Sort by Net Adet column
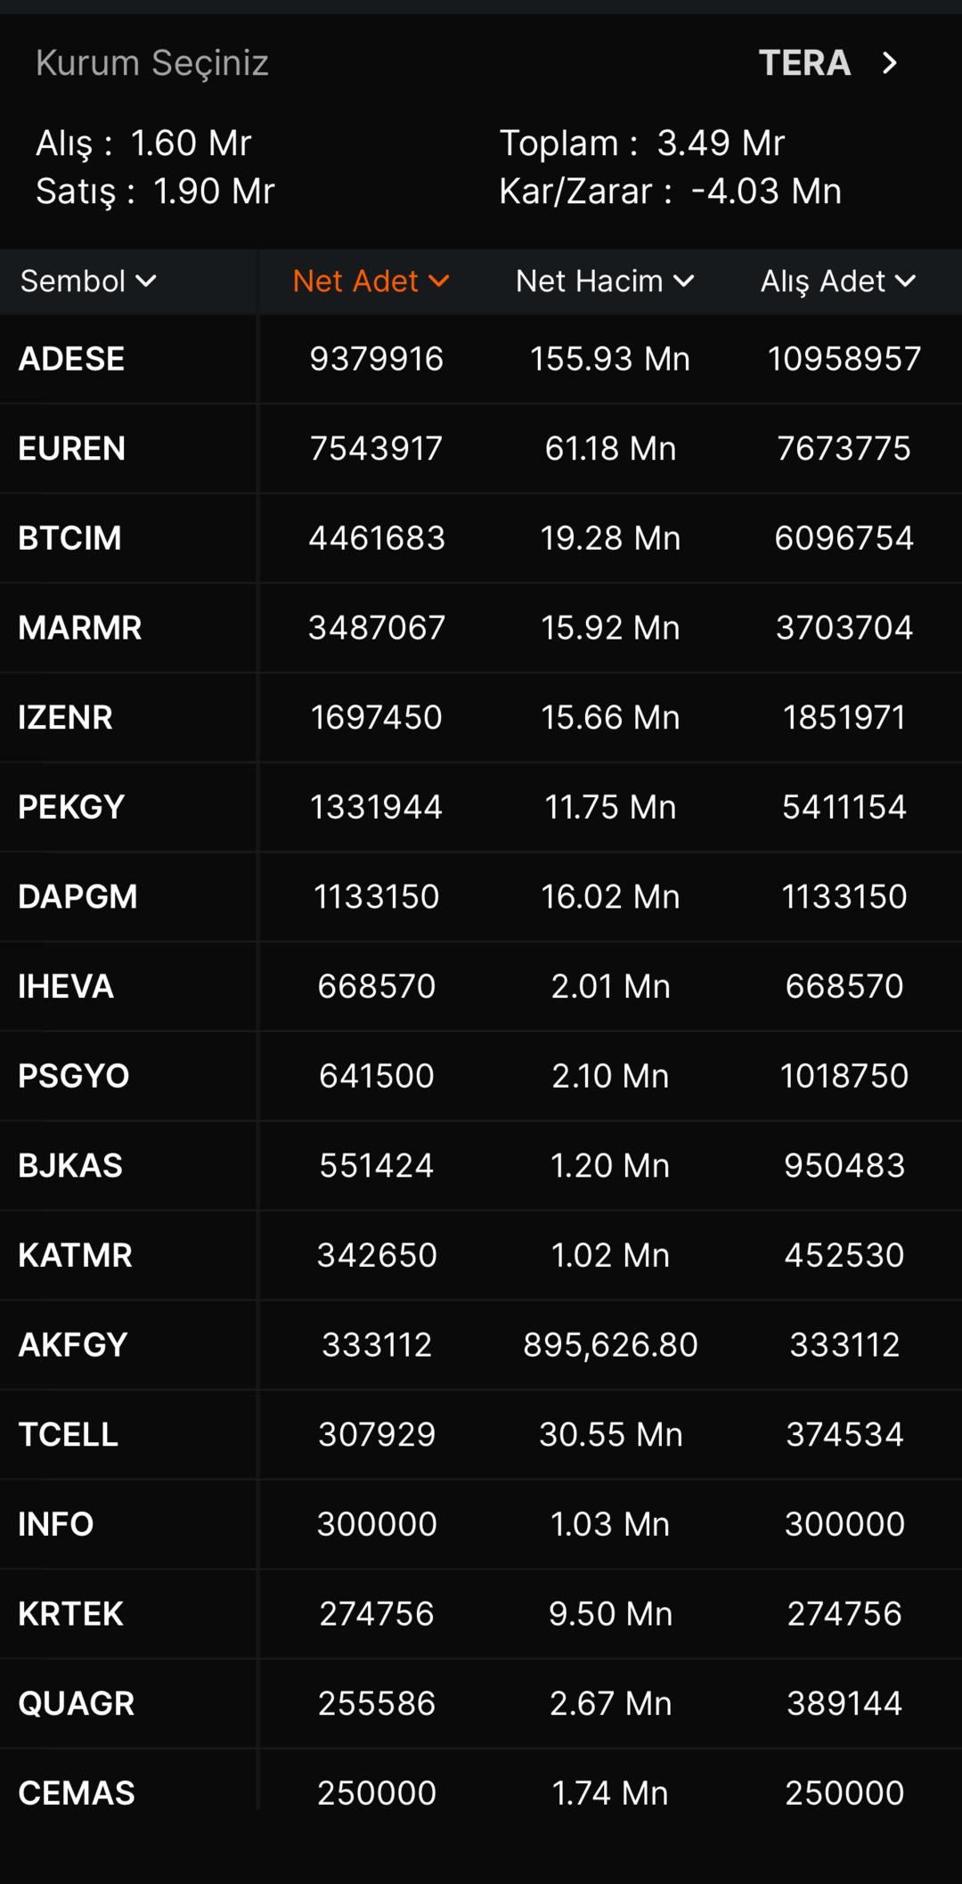This screenshot has width=962, height=1884. click(370, 281)
